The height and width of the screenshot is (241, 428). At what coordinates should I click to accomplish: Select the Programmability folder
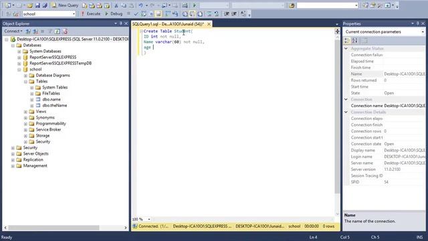(51, 123)
